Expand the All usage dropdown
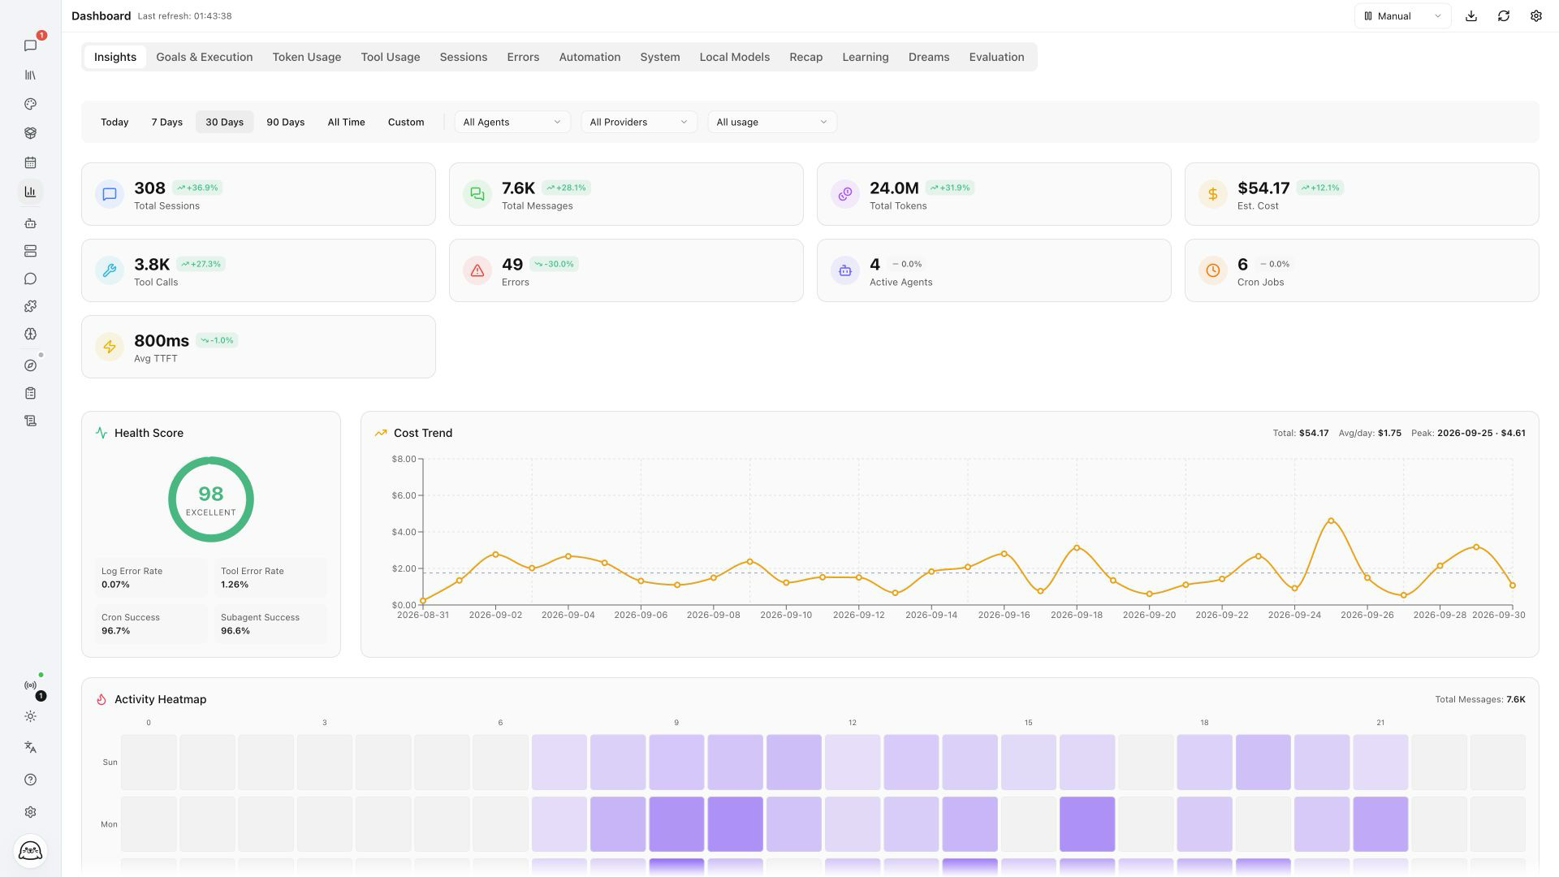 pos(772,122)
